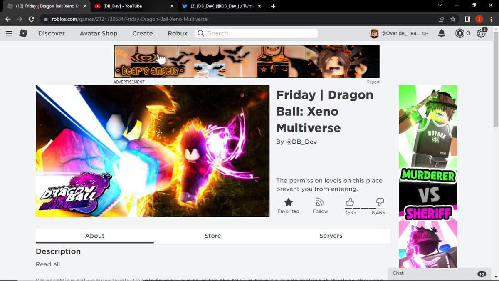Dislike the game with thumbs down
This screenshot has height=281, width=499.
point(380,202)
